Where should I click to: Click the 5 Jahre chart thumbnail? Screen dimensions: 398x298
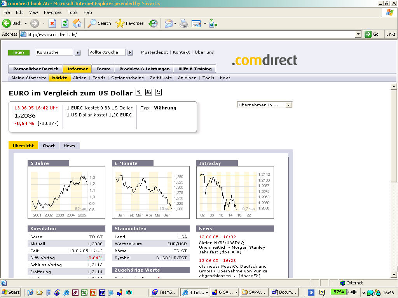[66, 192]
